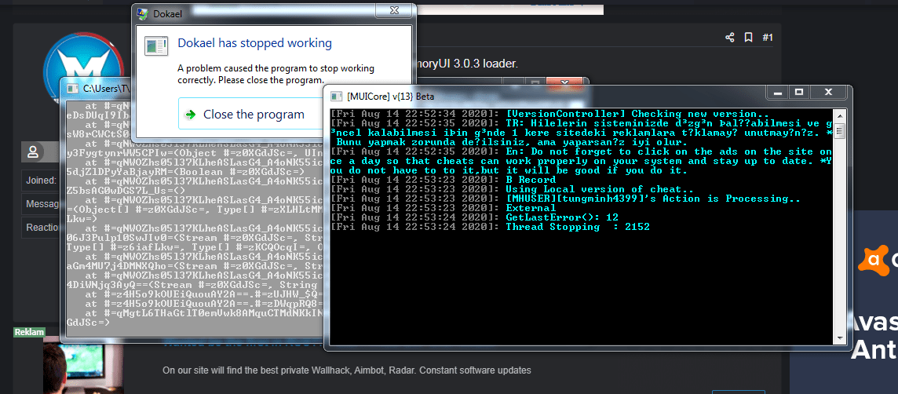Minimize the MUICore Beta console window

pos(778,92)
